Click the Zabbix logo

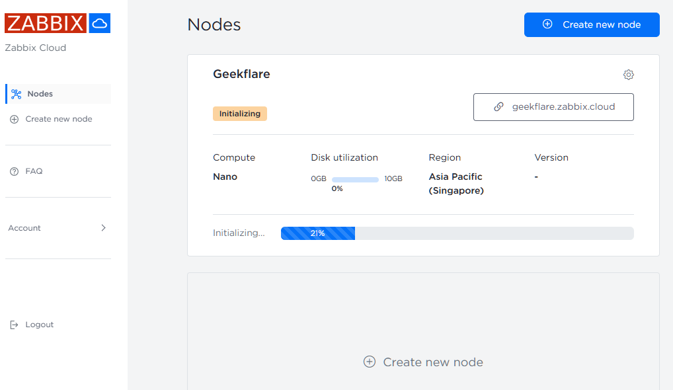(46, 23)
